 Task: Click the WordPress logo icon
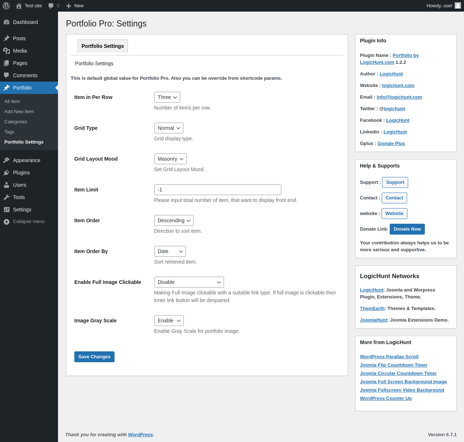[6, 6]
